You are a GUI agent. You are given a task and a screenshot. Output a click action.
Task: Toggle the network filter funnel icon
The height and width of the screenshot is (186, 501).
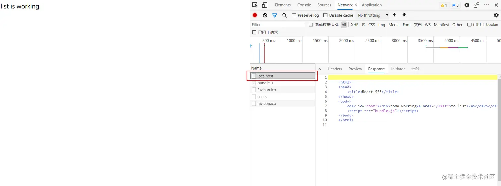click(x=275, y=15)
